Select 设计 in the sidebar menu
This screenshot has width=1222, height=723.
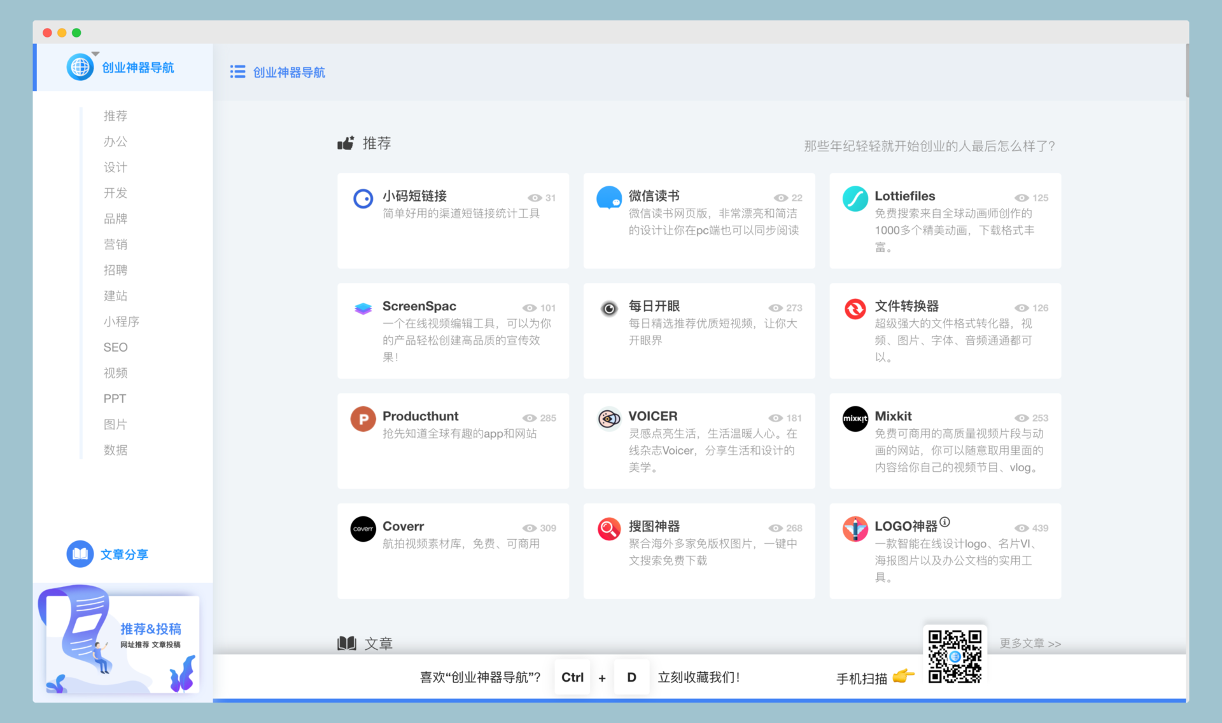pyautogui.click(x=115, y=167)
